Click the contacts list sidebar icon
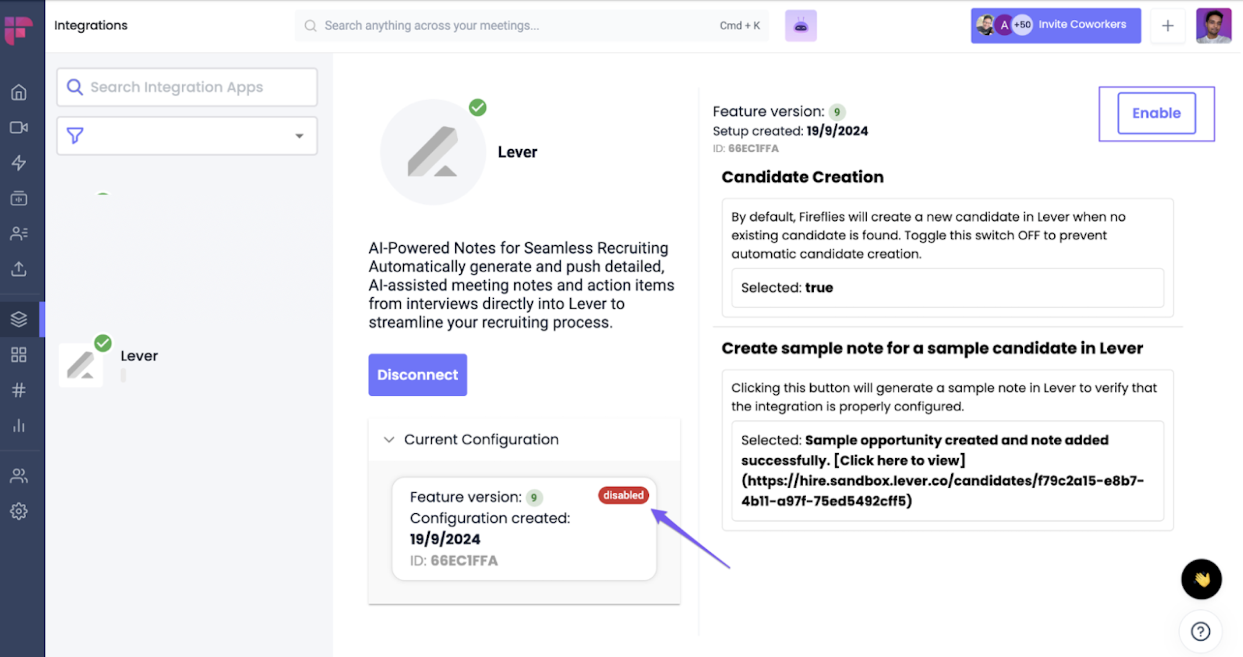Image resolution: width=1243 pixels, height=657 pixels. [x=19, y=234]
